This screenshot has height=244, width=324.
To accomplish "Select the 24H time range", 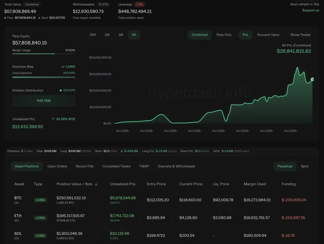I will tap(93, 35).
